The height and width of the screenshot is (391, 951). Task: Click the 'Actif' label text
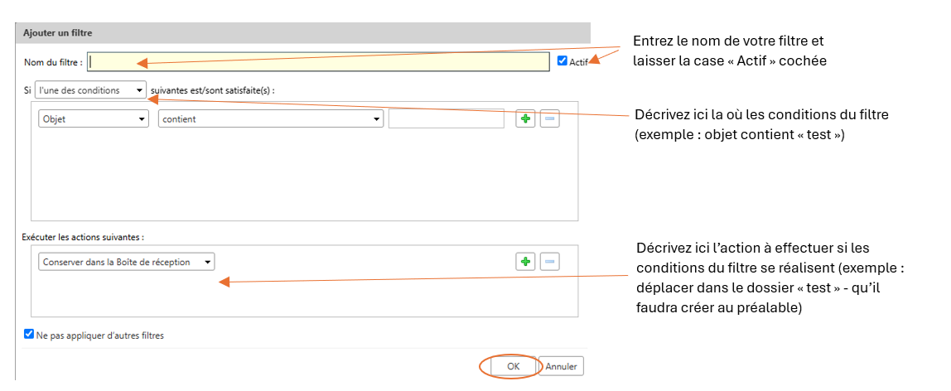(578, 61)
